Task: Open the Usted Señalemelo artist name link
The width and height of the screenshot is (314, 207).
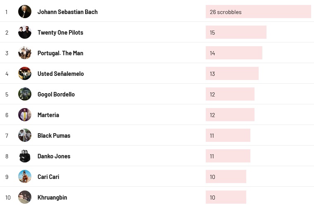Action: click(x=60, y=74)
